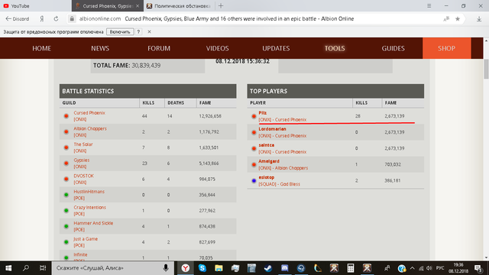The width and height of the screenshot is (489, 275).
Task: Click the albiononline.com address bar
Action: point(100,19)
